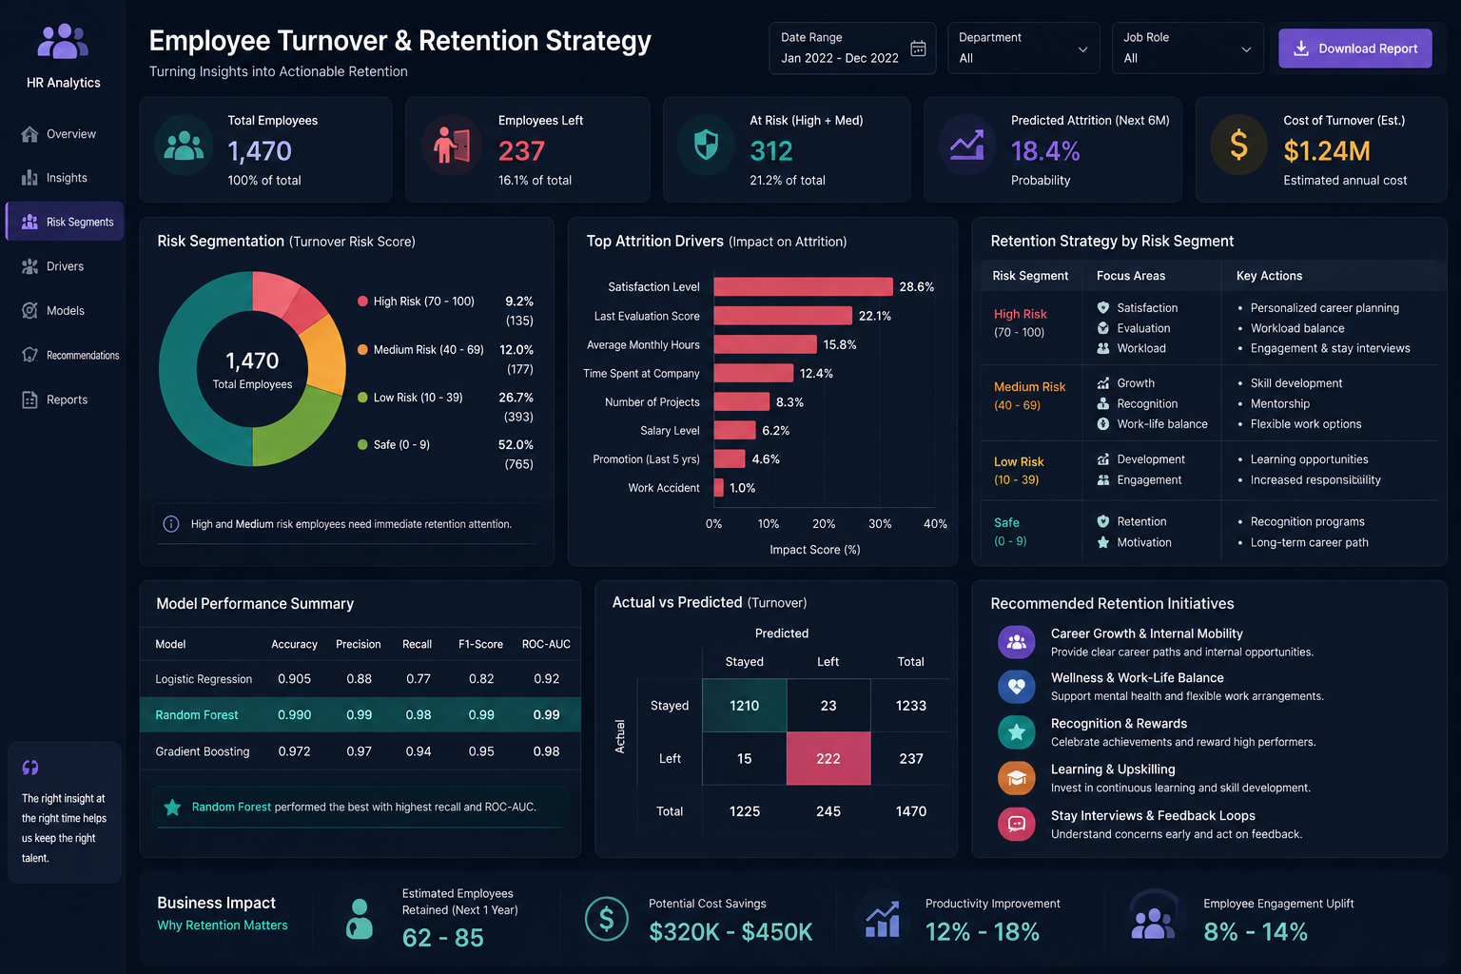1461x974 pixels.
Task: Click the Stay Interviews feedback chat icon
Action: click(x=1016, y=824)
